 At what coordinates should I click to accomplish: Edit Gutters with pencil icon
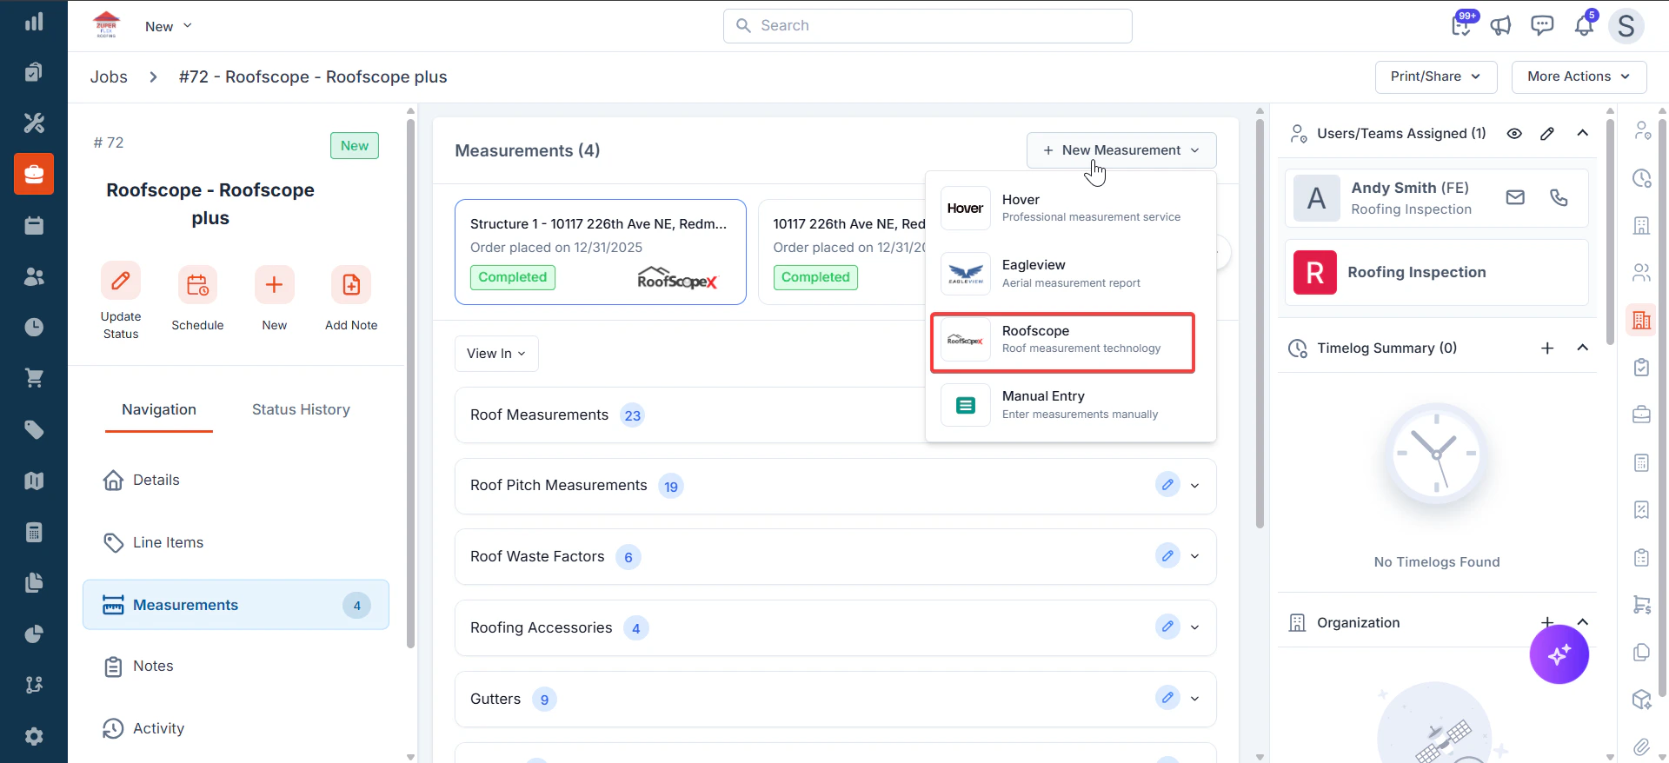(x=1167, y=698)
